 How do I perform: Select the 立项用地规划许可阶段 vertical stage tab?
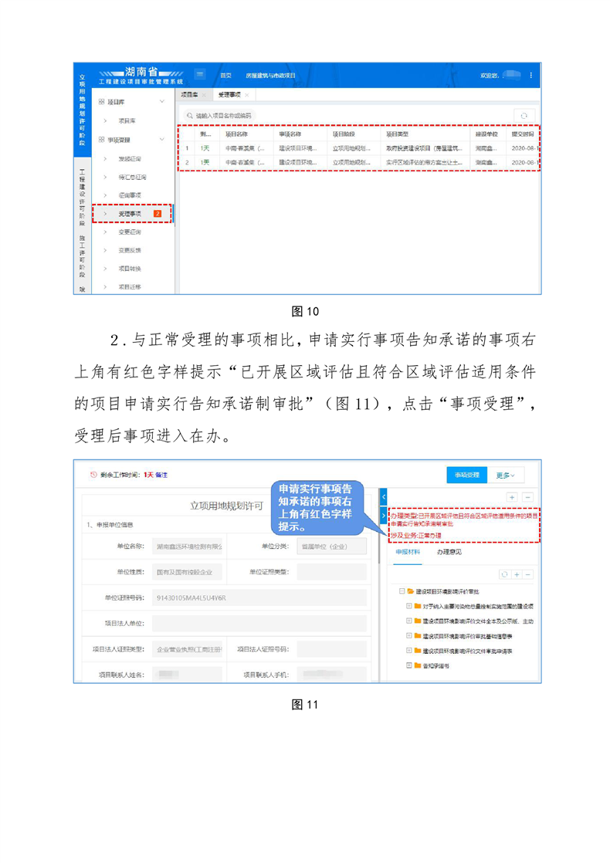tap(83, 110)
